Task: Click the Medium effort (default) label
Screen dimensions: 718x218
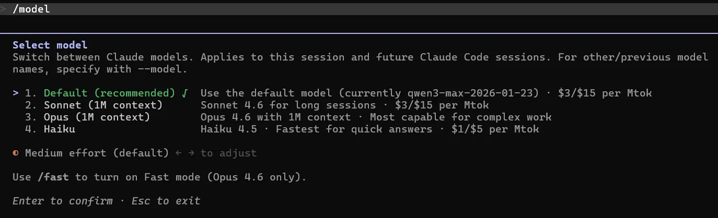Action: [x=97, y=153]
